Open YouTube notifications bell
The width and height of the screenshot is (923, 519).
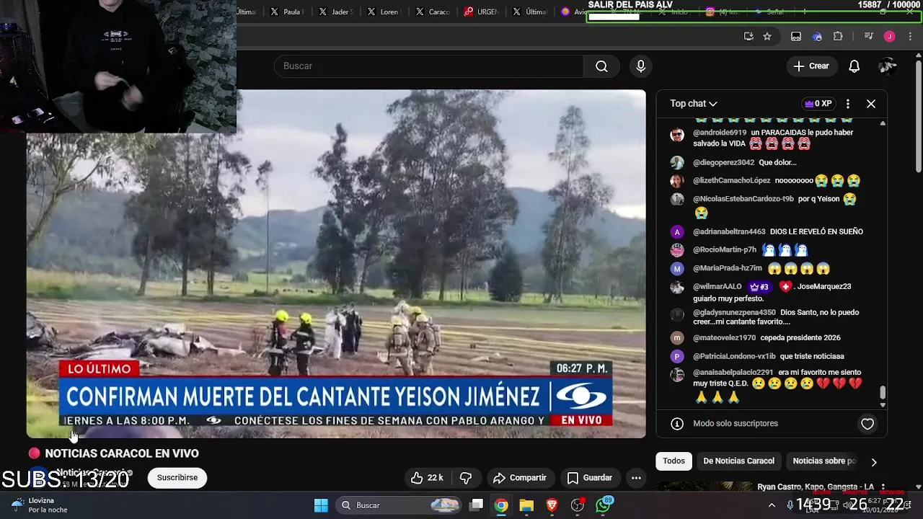(x=854, y=66)
